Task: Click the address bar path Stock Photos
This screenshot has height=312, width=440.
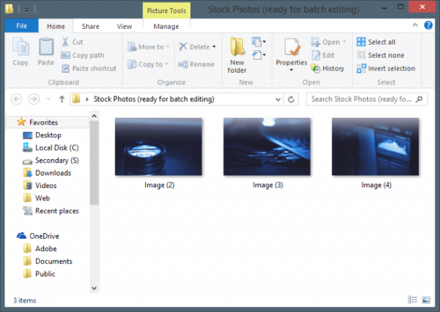Action: (154, 99)
